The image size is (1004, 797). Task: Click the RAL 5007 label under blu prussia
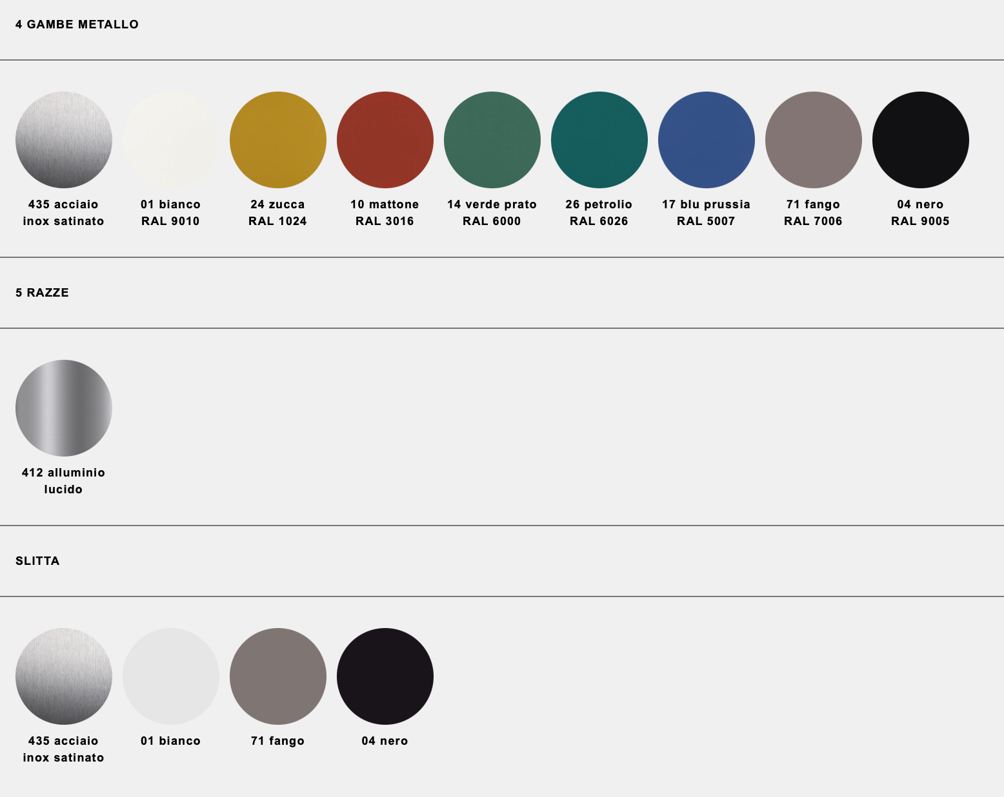pos(706,221)
